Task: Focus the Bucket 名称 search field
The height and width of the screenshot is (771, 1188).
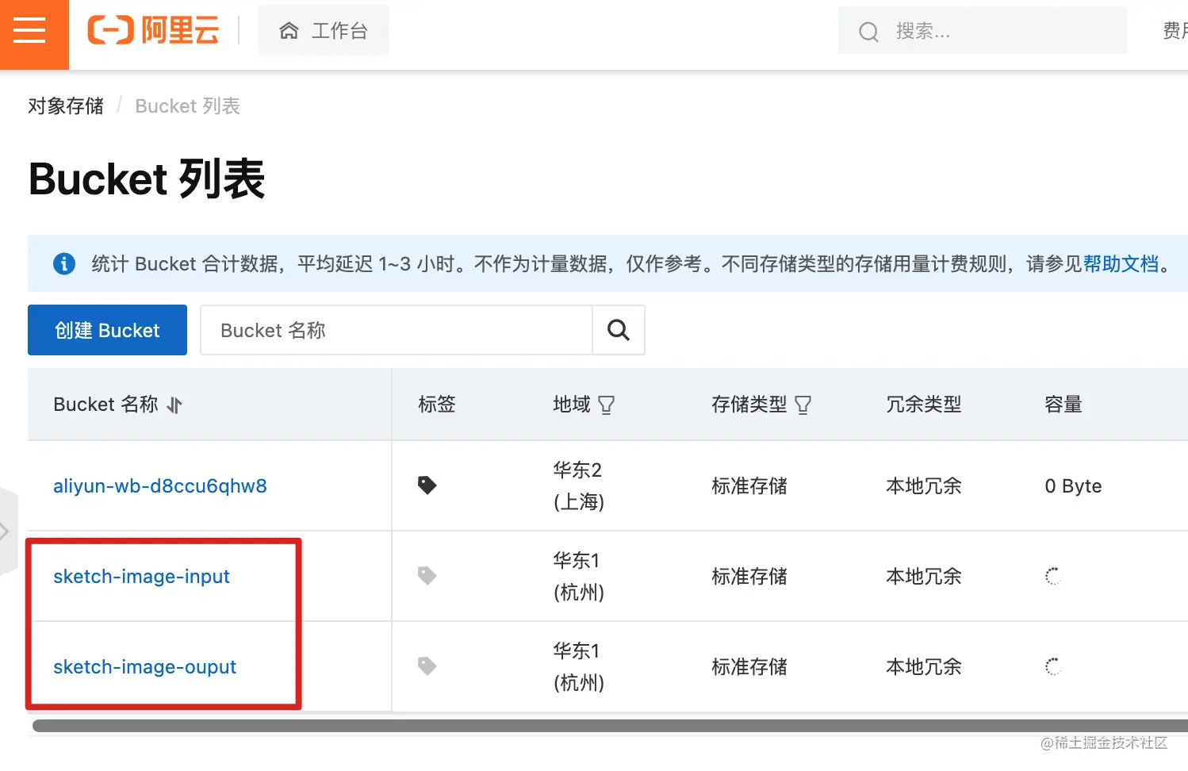Action: 397,330
